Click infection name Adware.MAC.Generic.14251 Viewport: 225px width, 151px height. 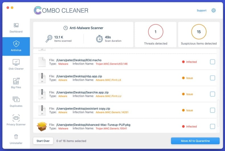112,112
